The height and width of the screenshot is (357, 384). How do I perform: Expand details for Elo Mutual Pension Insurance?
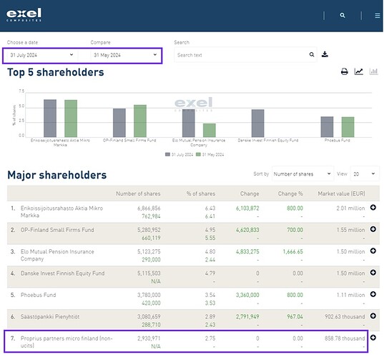tap(373, 251)
